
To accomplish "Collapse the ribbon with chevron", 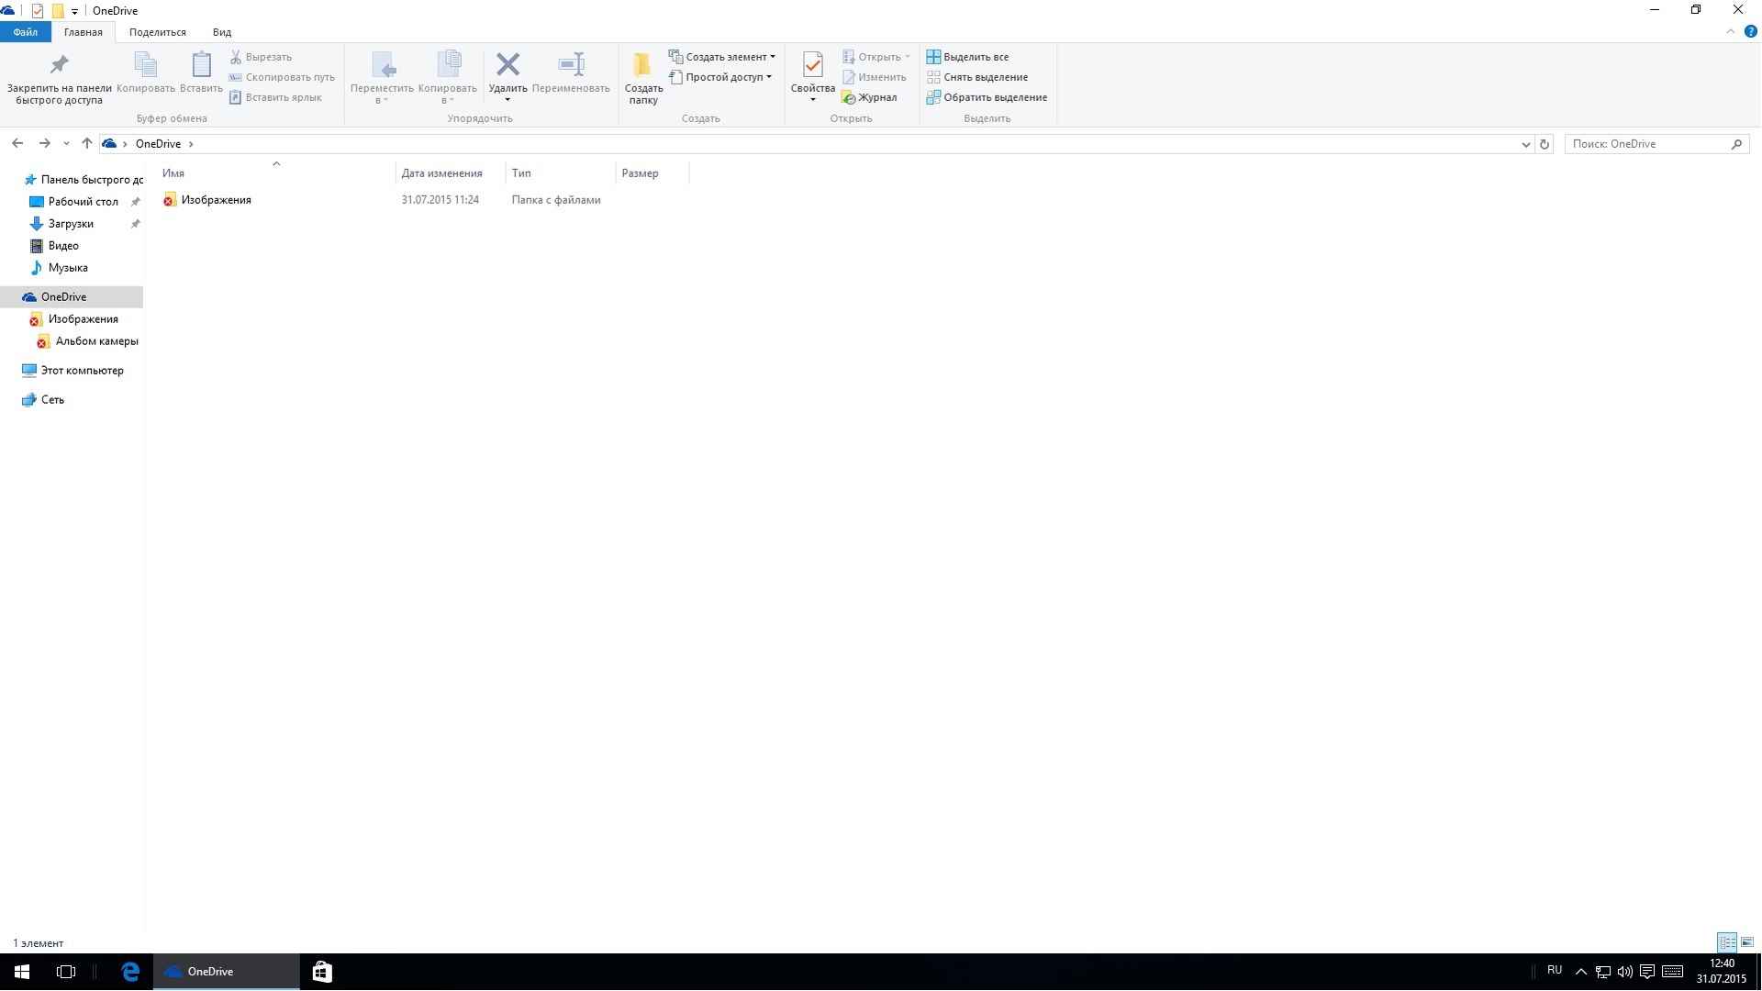I will tap(1731, 31).
